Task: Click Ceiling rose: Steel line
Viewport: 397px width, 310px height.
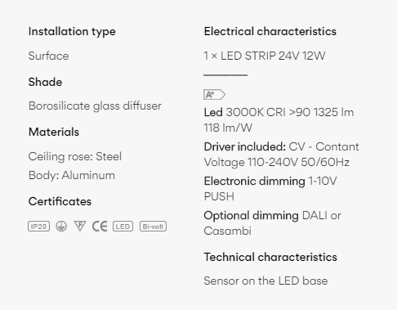Action: (75, 156)
